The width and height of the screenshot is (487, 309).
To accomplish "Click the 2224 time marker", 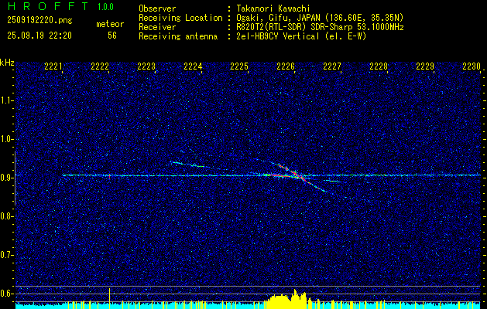I will [193, 66].
